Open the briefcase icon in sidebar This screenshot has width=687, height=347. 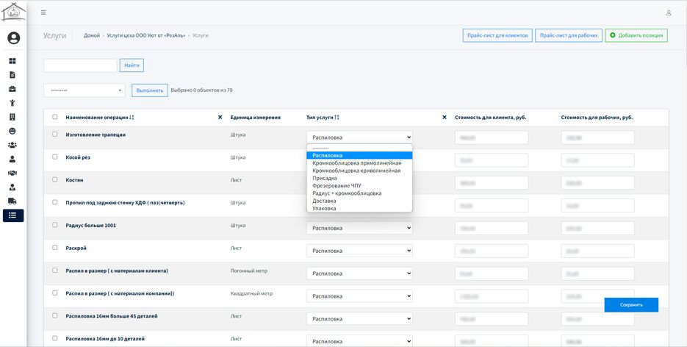pos(12,89)
